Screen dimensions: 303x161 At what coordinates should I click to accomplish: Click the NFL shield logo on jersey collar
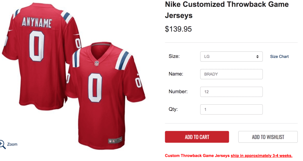[97, 63]
